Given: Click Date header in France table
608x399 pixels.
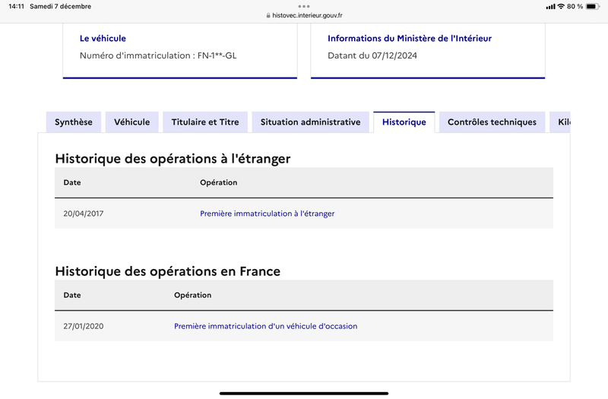Looking at the screenshot, I should 72,295.
